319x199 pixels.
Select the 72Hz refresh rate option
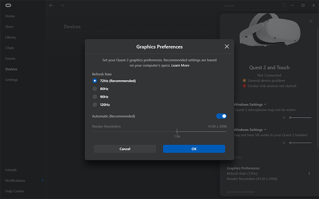pos(95,81)
